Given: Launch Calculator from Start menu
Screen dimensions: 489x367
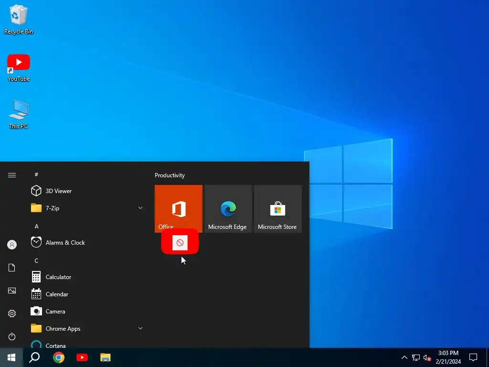Looking at the screenshot, I should click(x=87, y=277).
